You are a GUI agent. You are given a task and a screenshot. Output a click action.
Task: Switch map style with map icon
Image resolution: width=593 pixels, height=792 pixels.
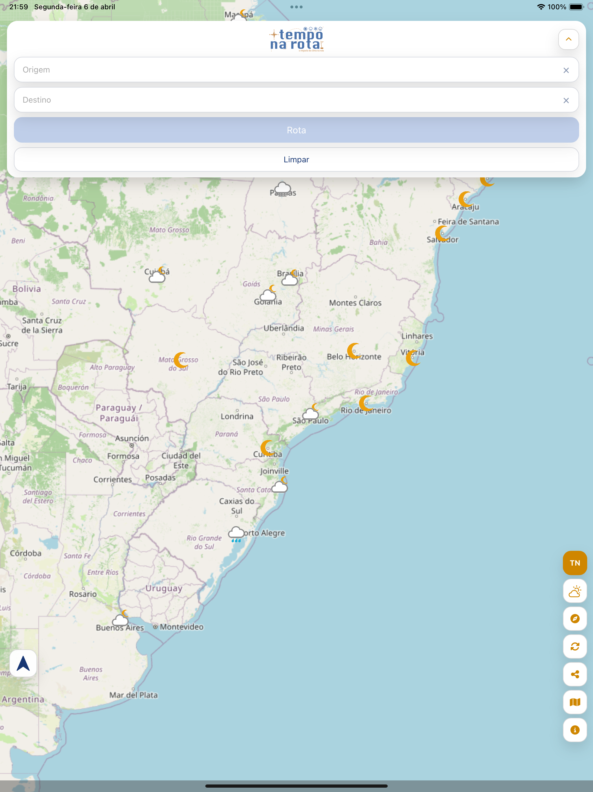(x=575, y=702)
